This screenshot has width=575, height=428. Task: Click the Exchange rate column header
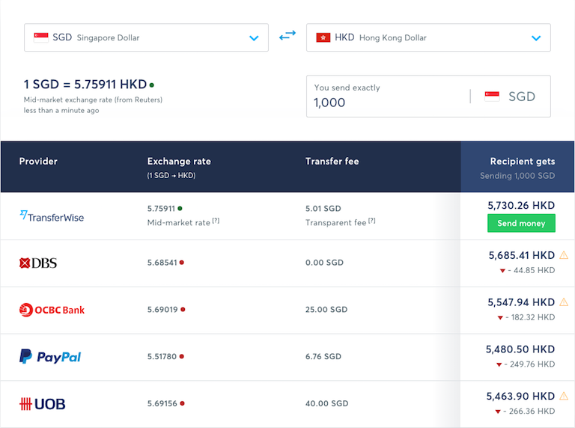tap(179, 161)
